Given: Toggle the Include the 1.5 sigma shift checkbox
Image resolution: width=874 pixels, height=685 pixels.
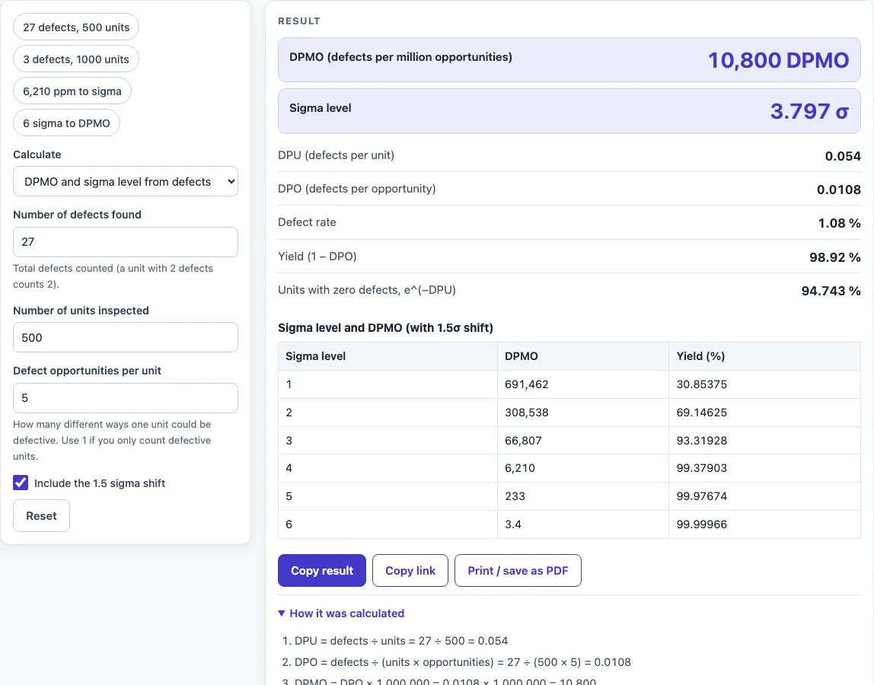Looking at the screenshot, I should click(x=21, y=483).
